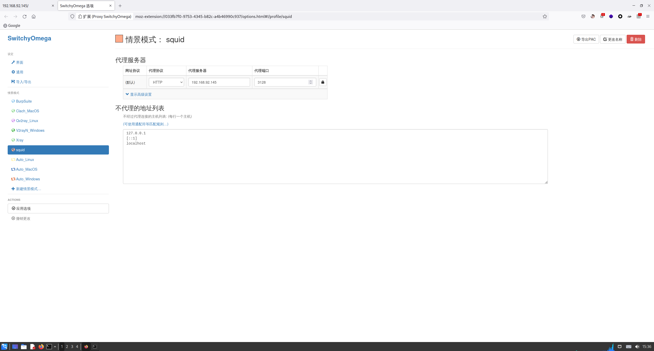654x351 pixels.
Task: Select the Auto_Linux switch profile
Action: (x=23, y=160)
